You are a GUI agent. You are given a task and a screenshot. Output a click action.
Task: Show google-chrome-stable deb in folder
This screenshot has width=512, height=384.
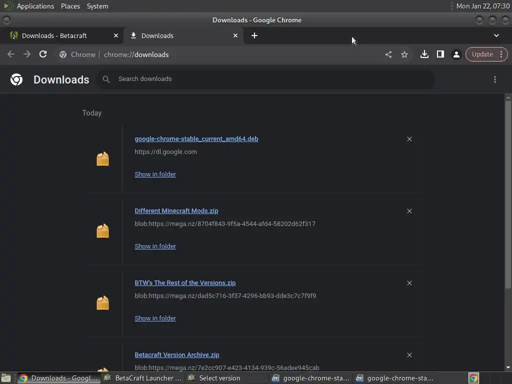(x=155, y=174)
